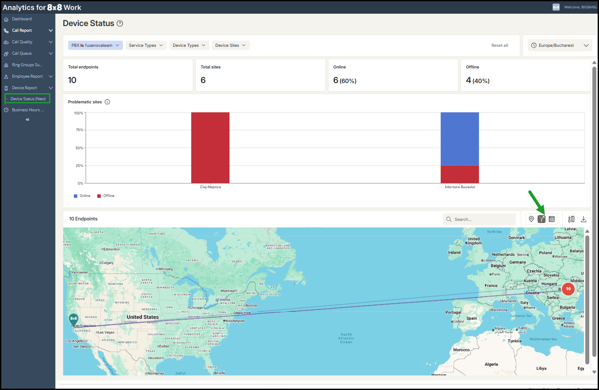Screen dimensions: 599x390
Task: Click Reset all filters
Action: coord(500,45)
